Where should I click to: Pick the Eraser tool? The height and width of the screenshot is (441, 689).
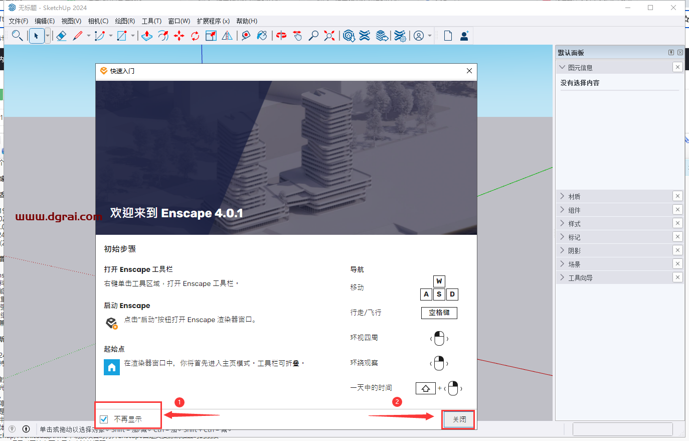coord(61,36)
